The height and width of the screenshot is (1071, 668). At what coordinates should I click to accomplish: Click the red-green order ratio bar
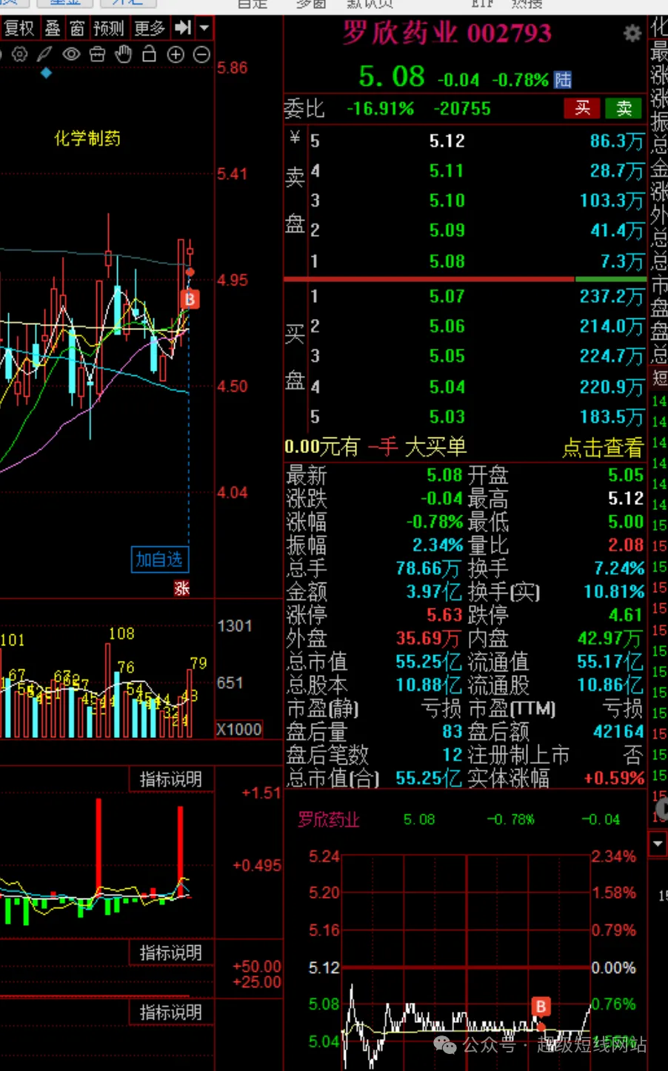[465, 279]
